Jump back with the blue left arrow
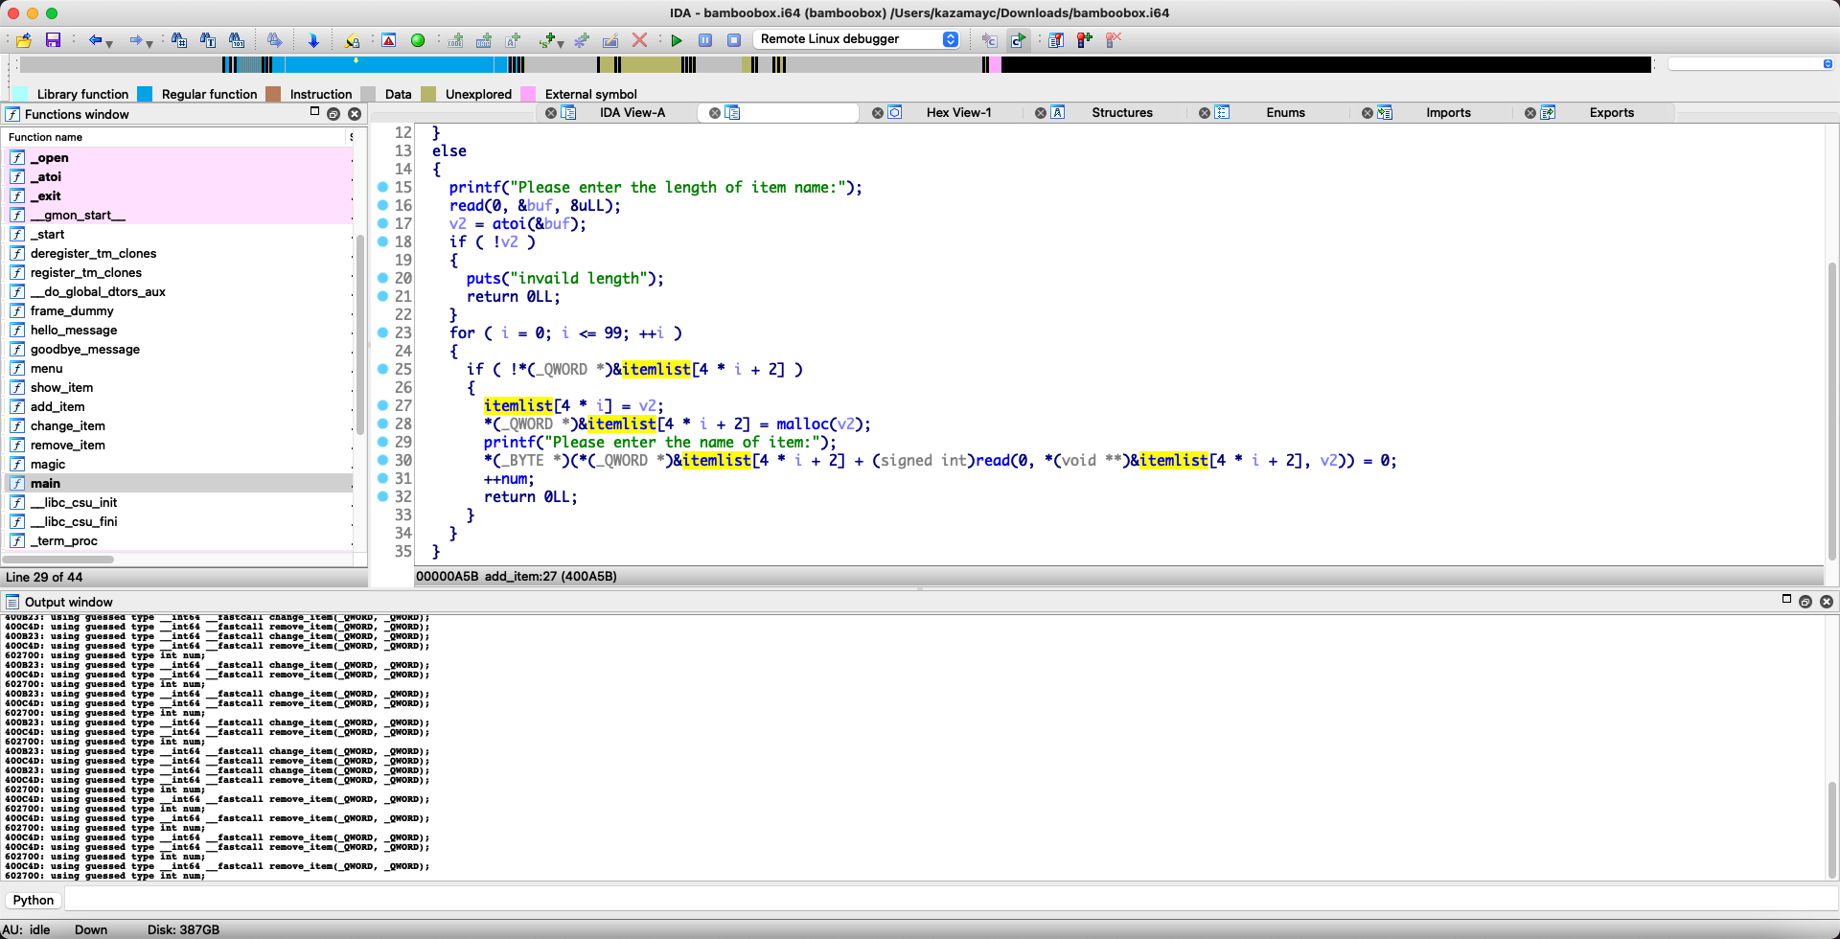 (x=95, y=40)
